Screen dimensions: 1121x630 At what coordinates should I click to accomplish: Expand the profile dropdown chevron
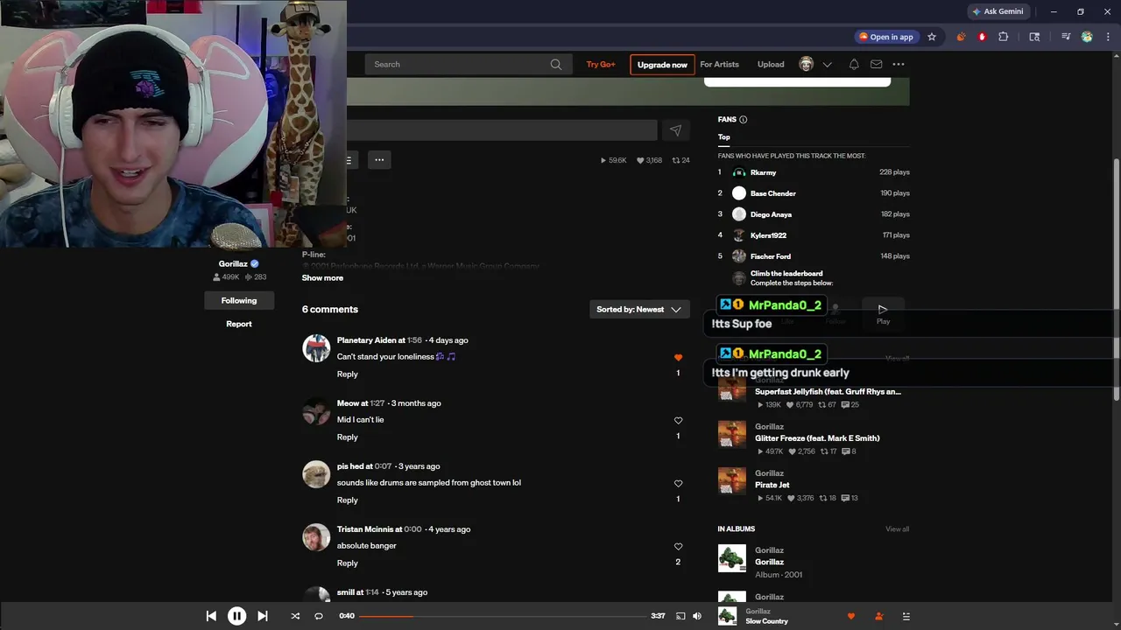pos(827,65)
